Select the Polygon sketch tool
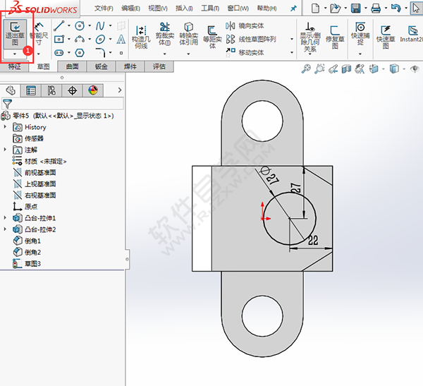Screen dimensions: 423x386 [80, 53]
